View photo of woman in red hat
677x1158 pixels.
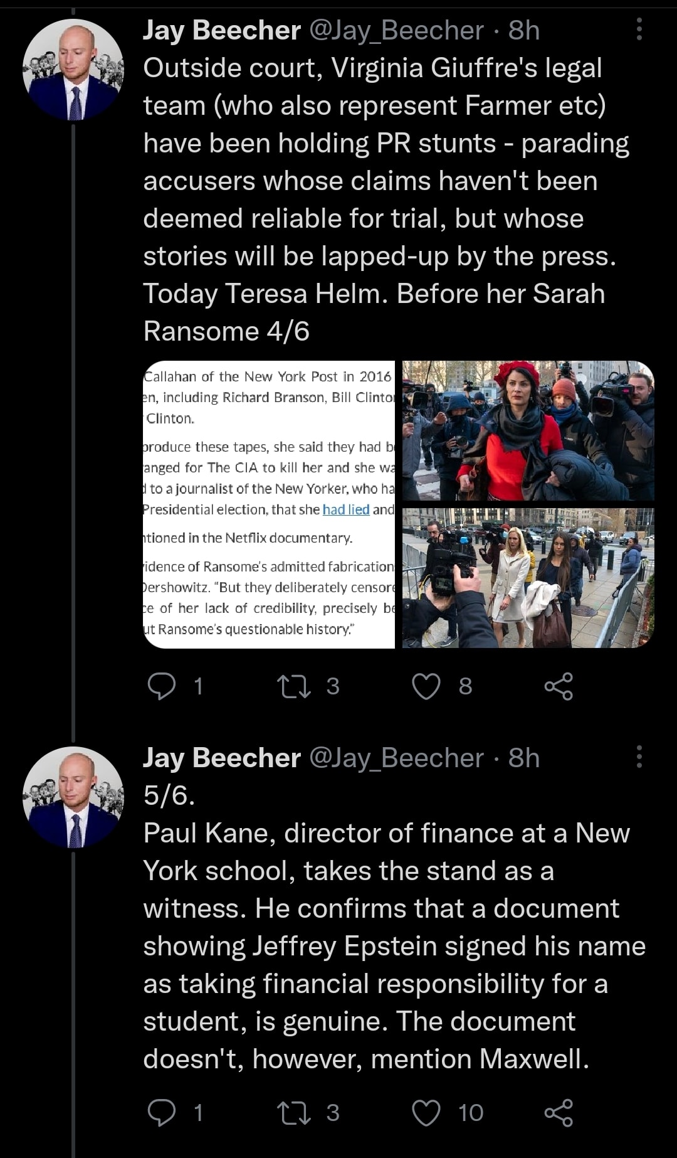click(x=528, y=430)
